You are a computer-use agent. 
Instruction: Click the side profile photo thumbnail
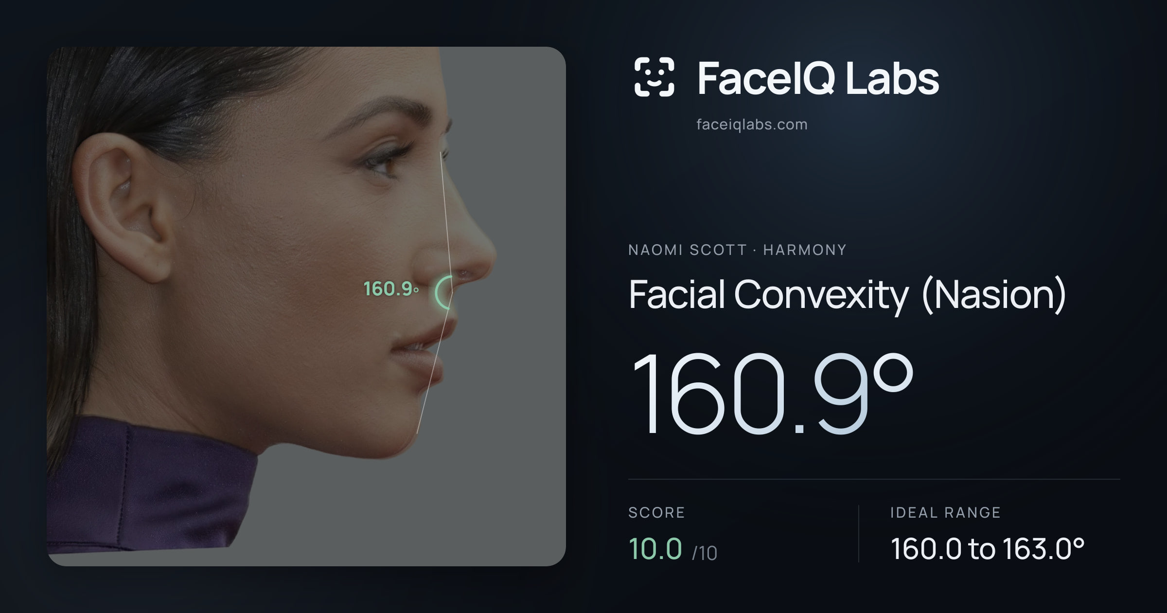point(306,306)
